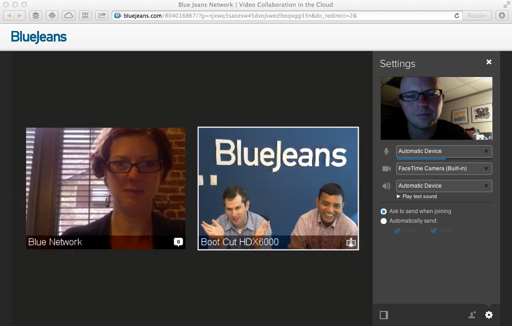
Task: Click the video camera icon in Settings
Action: pyautogui.click(x=387, y=168)
